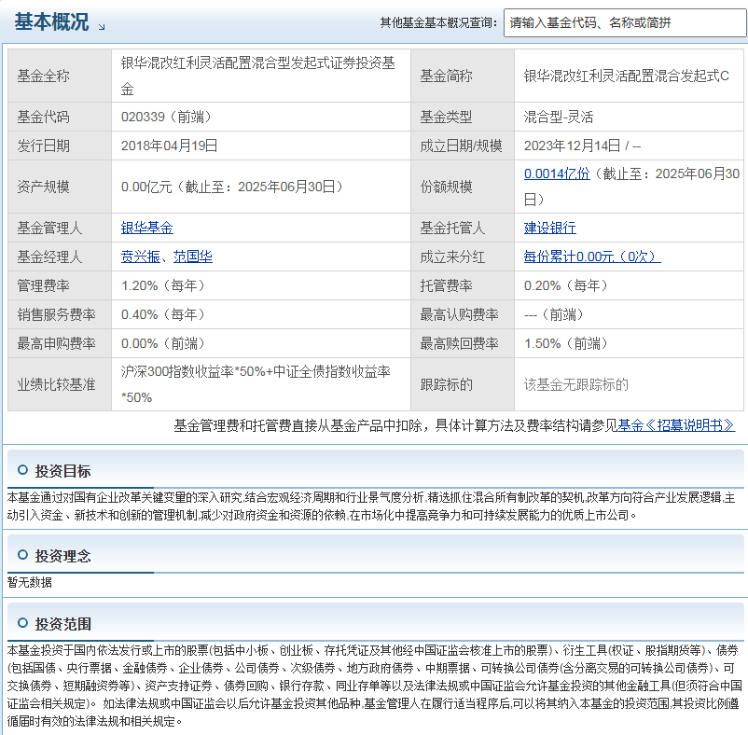The height and width of the screenshot is (735, 748).
Task: Click the sales service fee value 0.40%（每年）
Action: pyautogui.click(x=163, y=314)
